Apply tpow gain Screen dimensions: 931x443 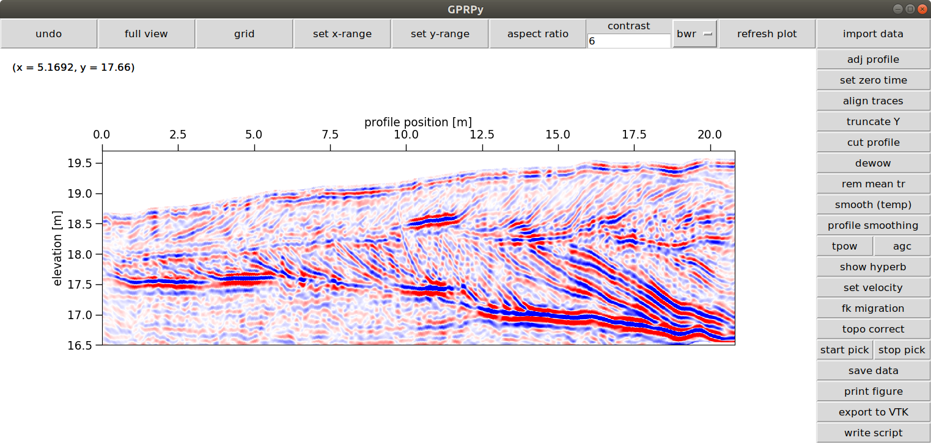[x=845, y=246]
